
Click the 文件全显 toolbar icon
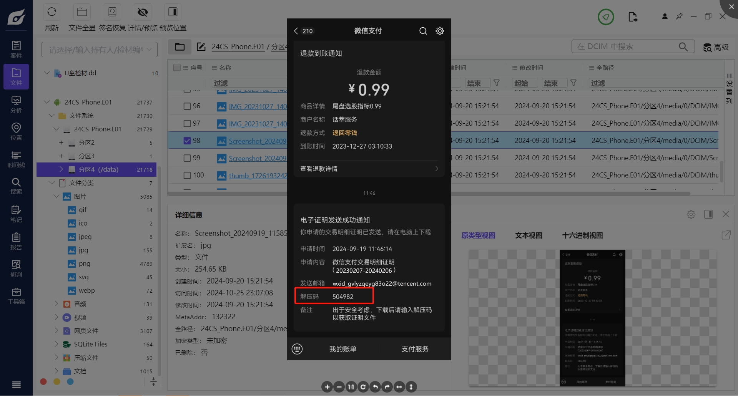(82, 12)
